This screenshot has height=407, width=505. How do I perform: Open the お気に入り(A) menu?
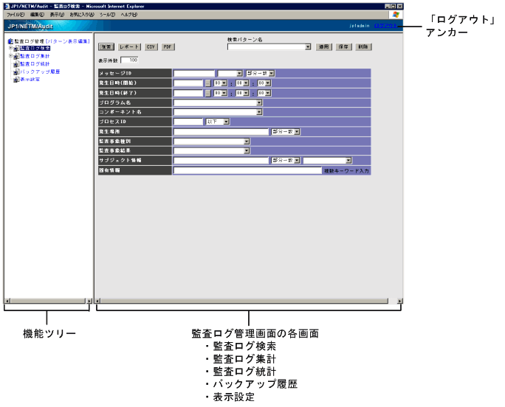[x=82, y=15]
